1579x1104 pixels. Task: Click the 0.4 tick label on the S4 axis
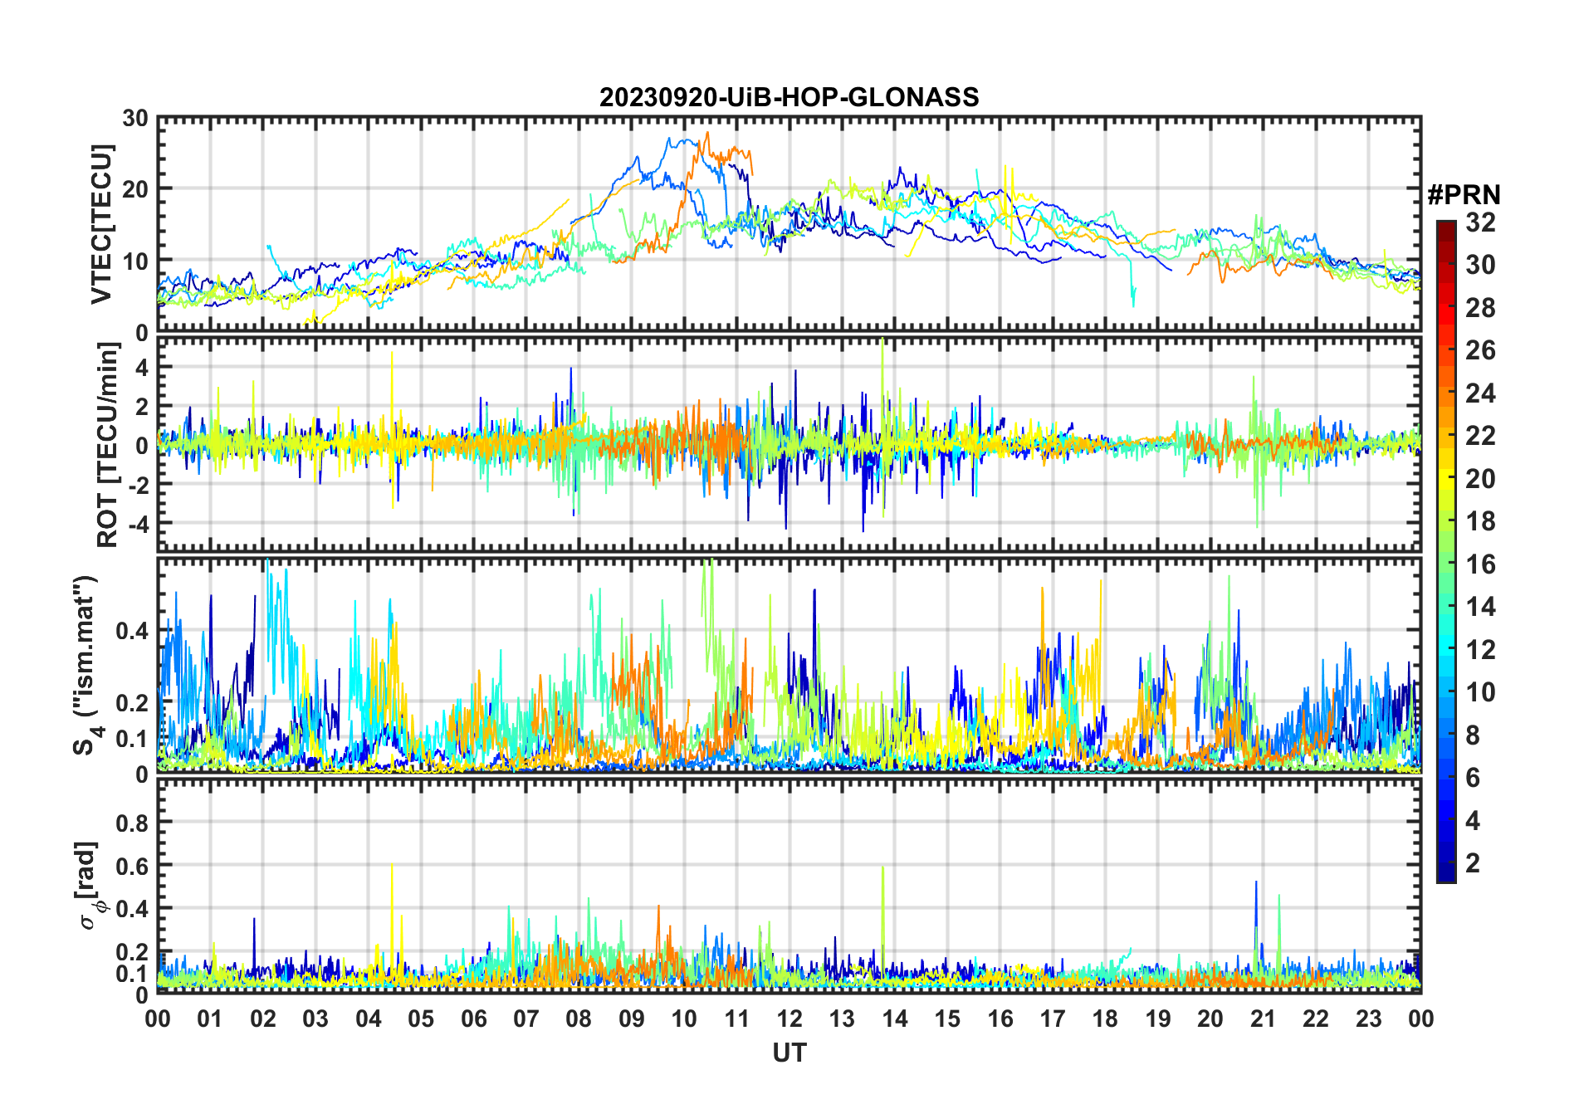[132, 631]
